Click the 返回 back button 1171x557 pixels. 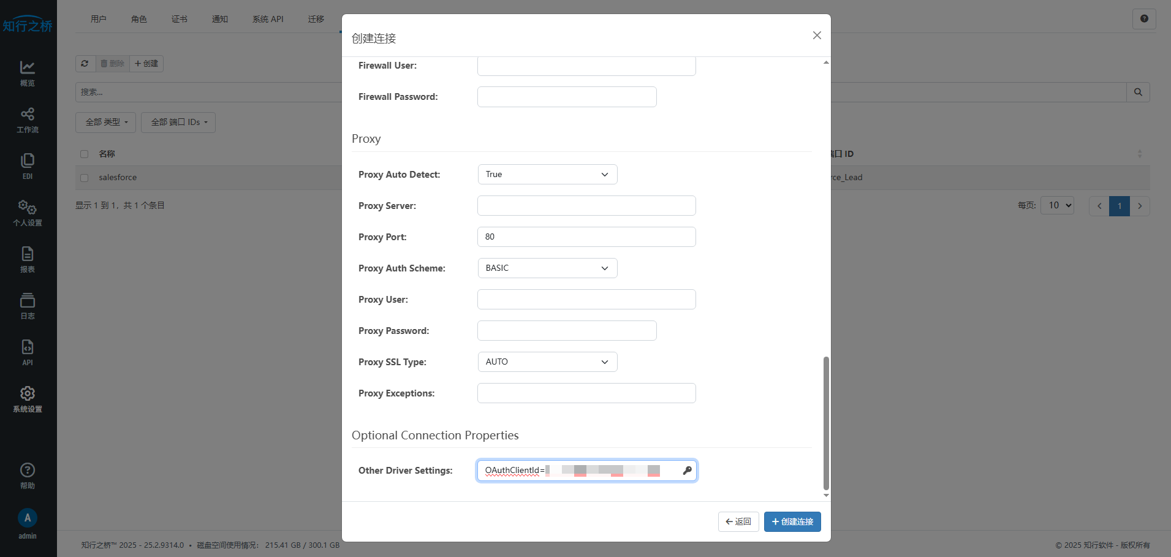pyautogui.click(x=738, y=521)
